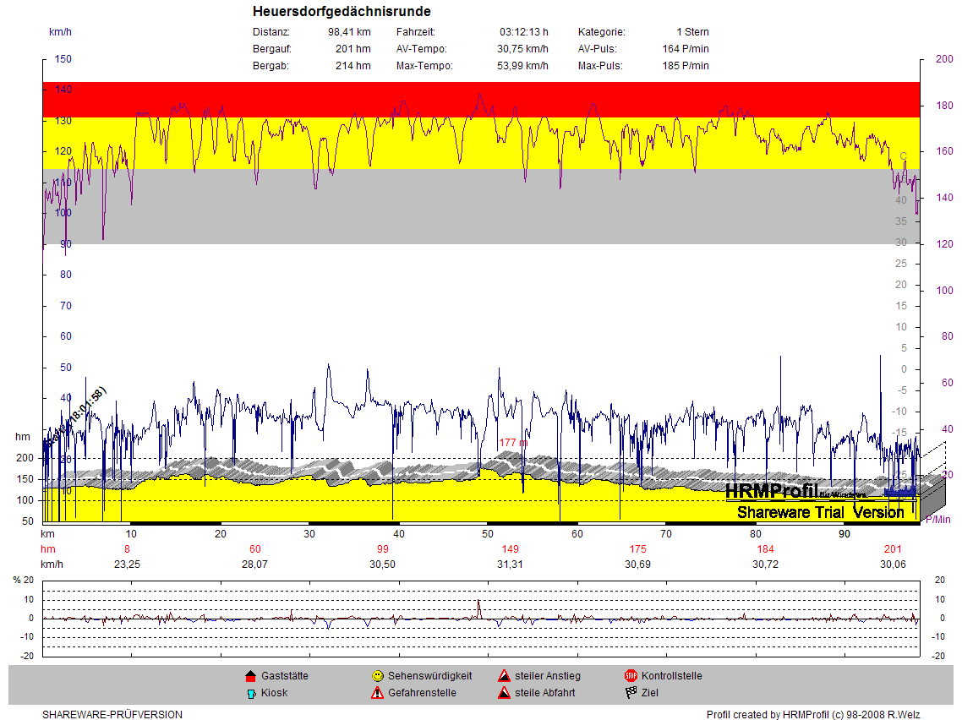Click the Max-Puls value 185 P/min
The height and width of the screenshot is (720, 962).
point(686,66)
